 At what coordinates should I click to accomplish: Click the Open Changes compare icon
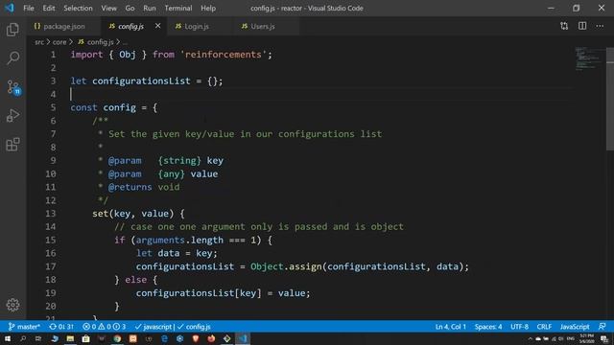coord(564,26)
